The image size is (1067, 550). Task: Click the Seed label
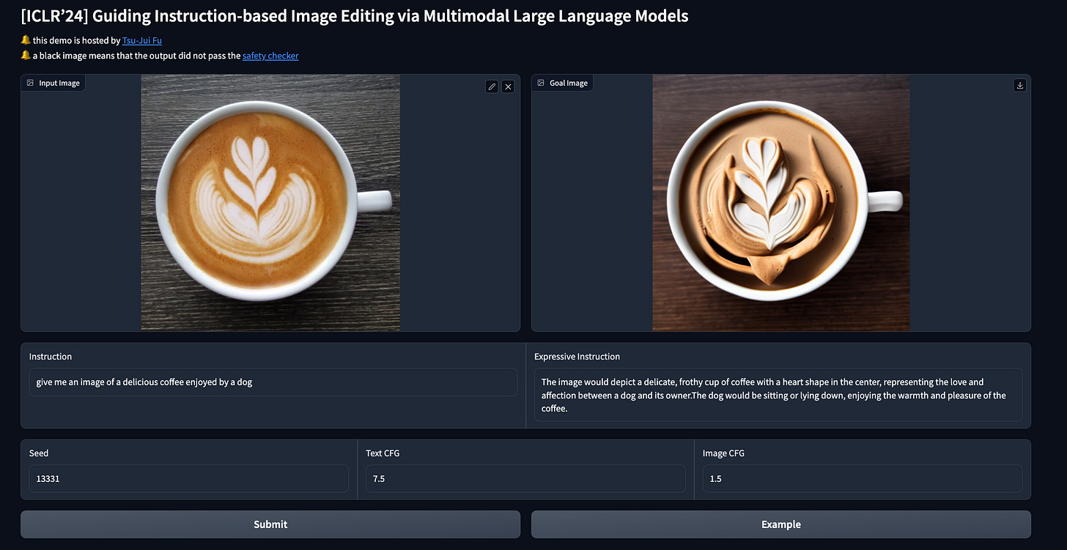(39, 453)
